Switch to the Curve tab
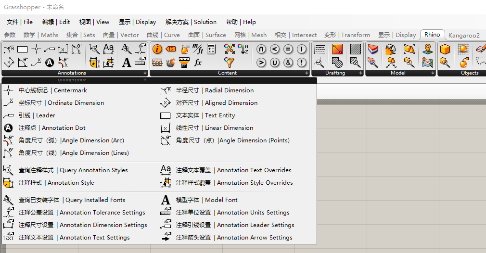Image resolution: width=486 pixels, height=253 pixels. 163,35
